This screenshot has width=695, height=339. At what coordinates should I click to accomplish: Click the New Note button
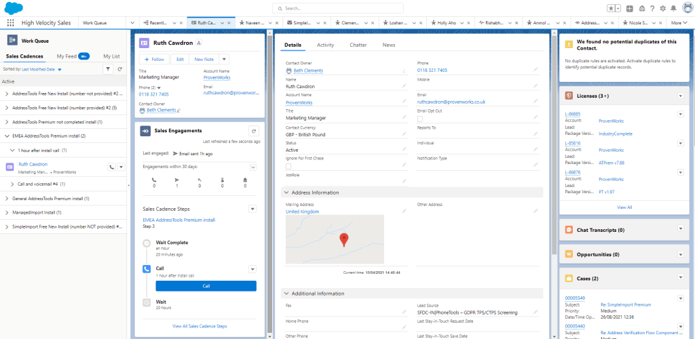tap(204, 59)
